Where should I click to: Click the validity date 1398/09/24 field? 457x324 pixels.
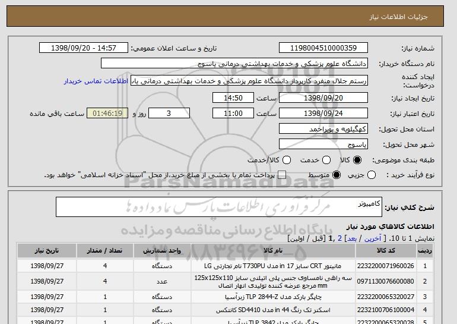pyautogui.click(x=323, y=114)
